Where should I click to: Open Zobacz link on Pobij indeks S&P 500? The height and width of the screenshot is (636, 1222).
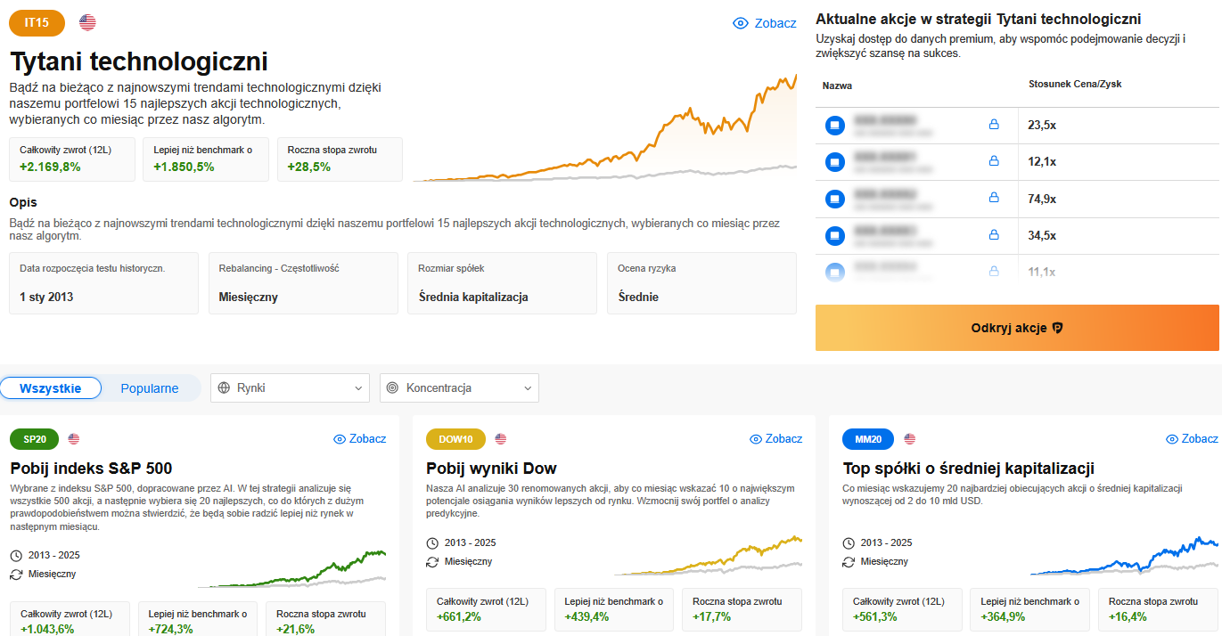coord(360,439)
